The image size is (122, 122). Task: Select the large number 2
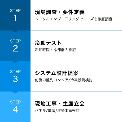tap(15, 48)
